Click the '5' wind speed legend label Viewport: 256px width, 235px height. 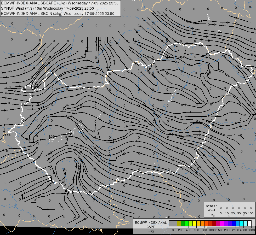point(221,213)
